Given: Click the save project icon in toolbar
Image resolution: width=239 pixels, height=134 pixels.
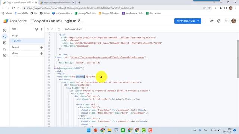Looking at the screenshot, I should (59, 29).
